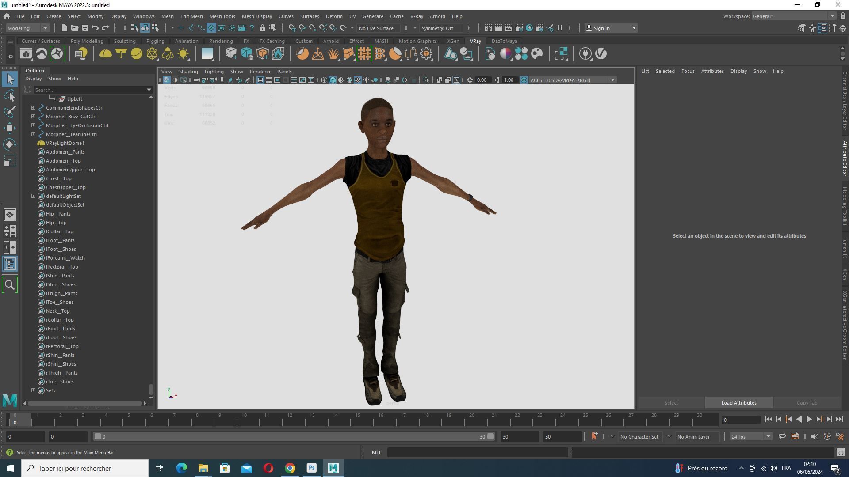The height and width of the screenshot is (477, 849).
Task: Open the V-Ray menu in menu bar
Action: [x=417, y=16]
